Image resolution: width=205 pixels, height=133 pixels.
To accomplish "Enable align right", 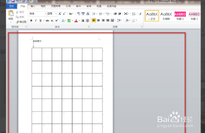I will click(x=103, y=20).
